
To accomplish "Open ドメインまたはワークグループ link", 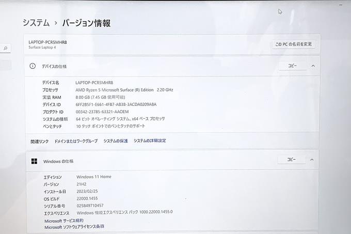I will coord(76,142).
